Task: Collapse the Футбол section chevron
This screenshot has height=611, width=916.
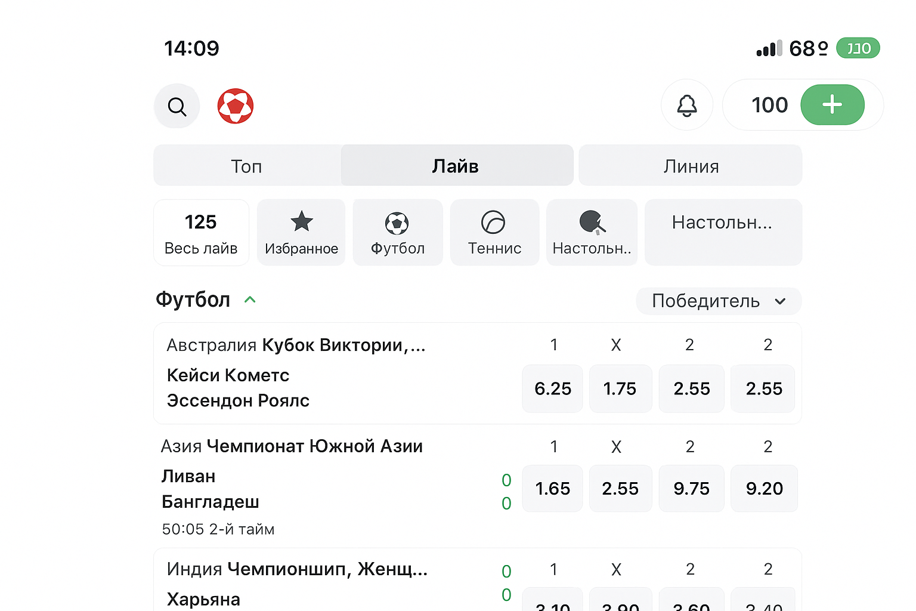Action: (x=250, y=300)
